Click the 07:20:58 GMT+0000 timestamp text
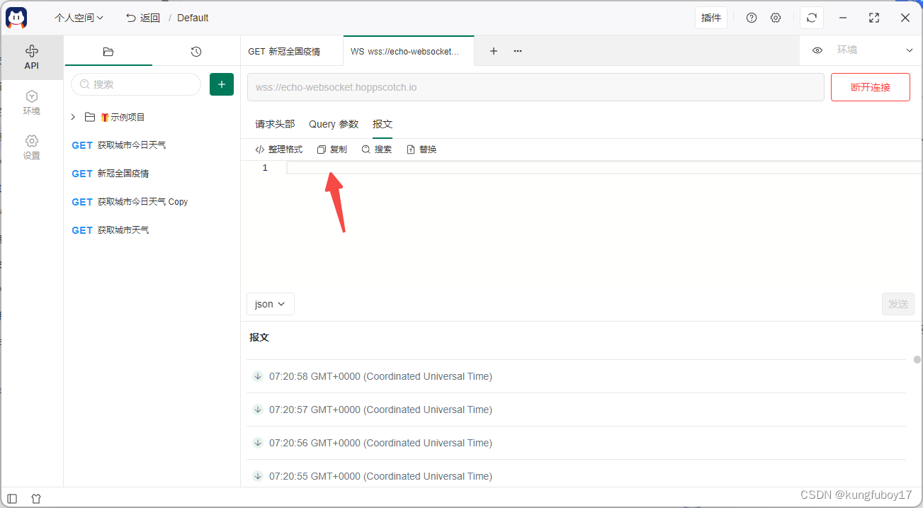 pos(380,376)
